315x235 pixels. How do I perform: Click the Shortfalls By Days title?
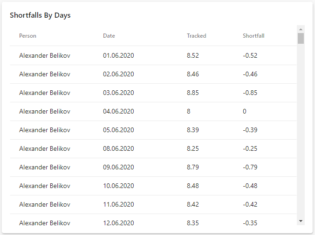coord(40,15)
